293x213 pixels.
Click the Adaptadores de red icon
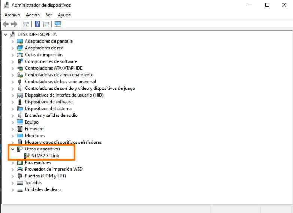click(x=20, y=48)
